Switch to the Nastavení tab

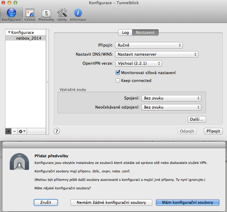145,32
